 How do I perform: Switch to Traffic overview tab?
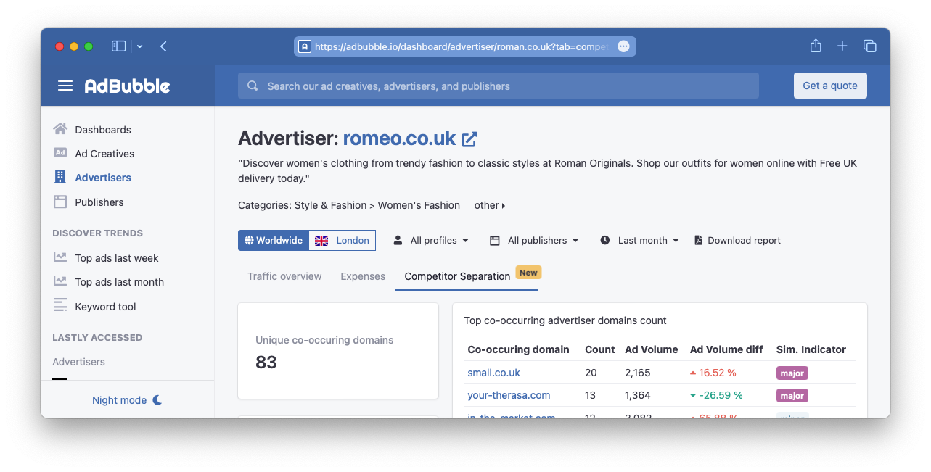click(x=284, y=276)
